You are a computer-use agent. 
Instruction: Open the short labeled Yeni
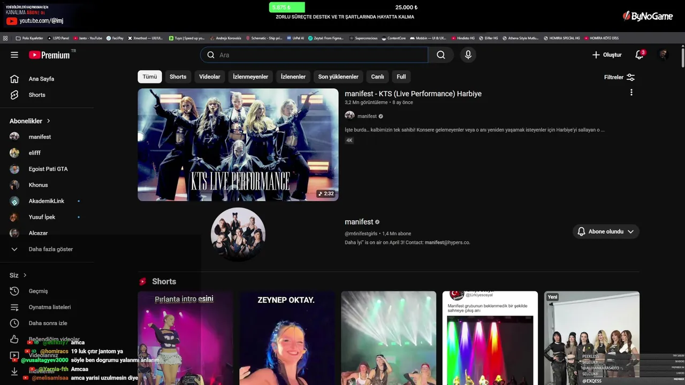[592, 338]
